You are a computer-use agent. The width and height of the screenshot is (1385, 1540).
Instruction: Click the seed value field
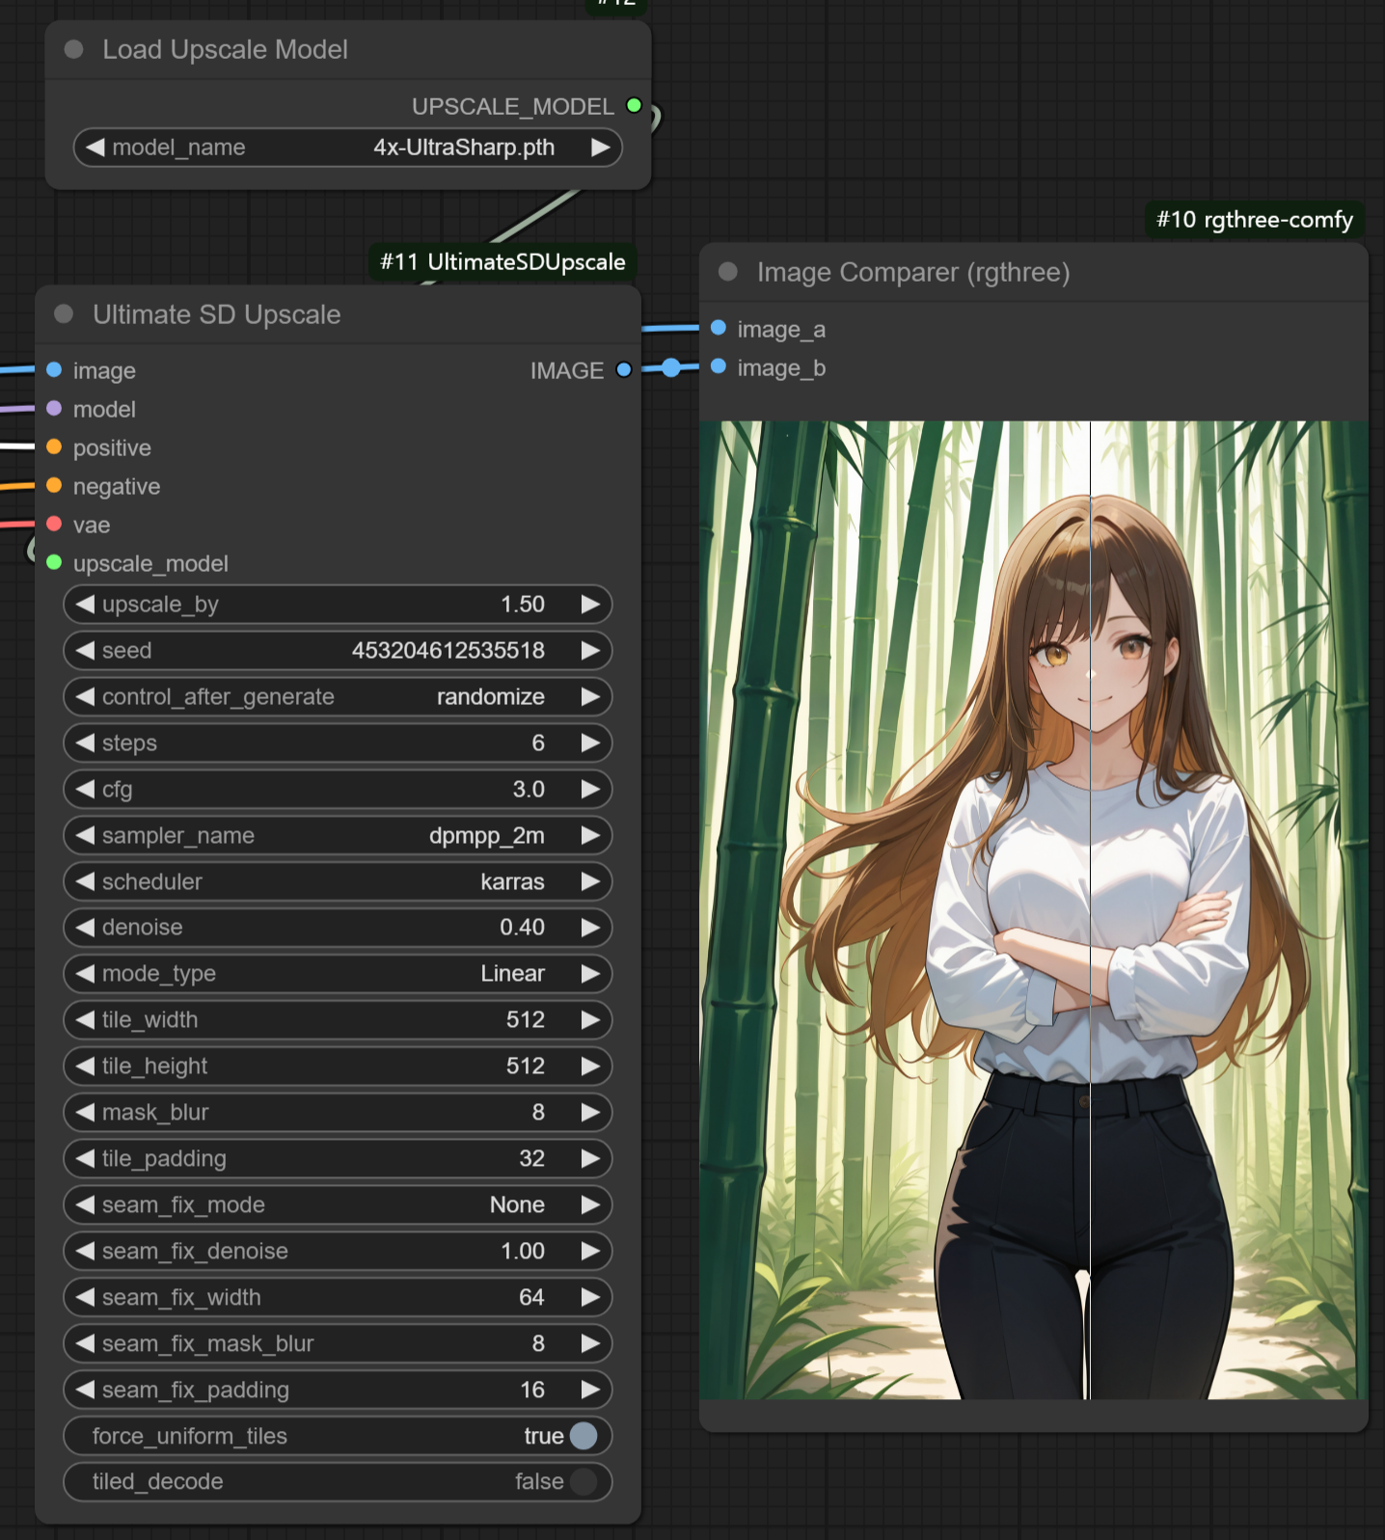coord(338,651)
